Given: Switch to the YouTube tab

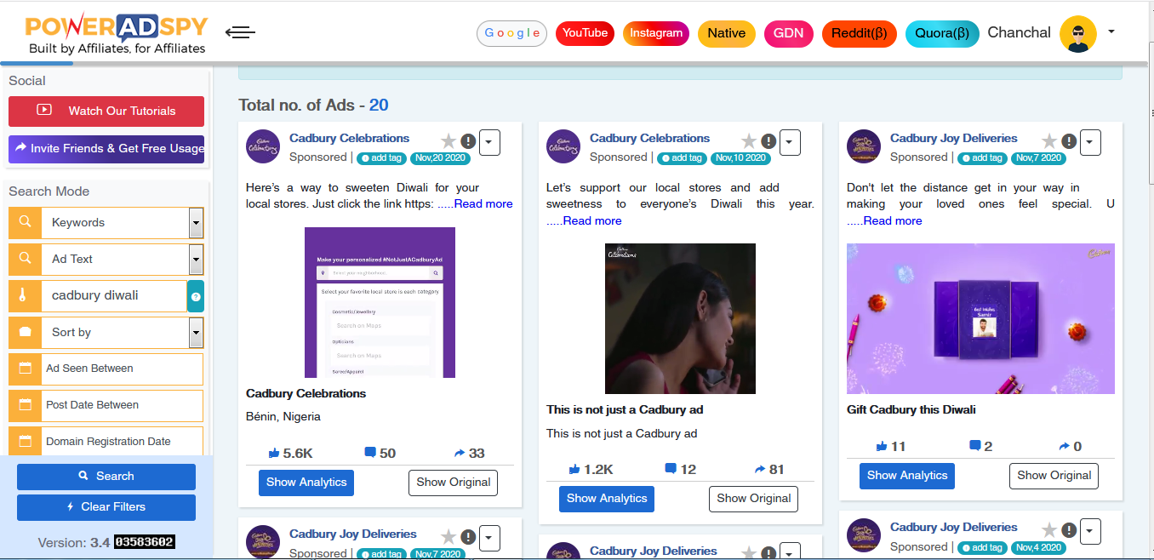Looking at the screenshot, I should [585, 33].
